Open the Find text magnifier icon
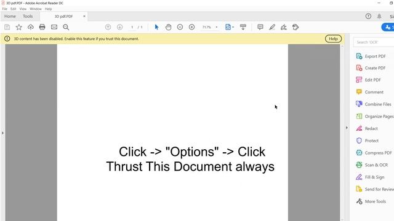The height and width of the screenshot is (221, 394). pos(66,27)
